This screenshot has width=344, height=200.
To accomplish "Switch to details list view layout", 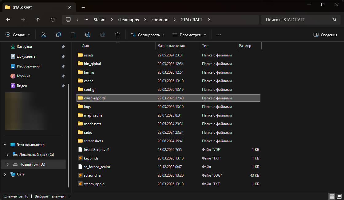I will [x=332, y=196].
